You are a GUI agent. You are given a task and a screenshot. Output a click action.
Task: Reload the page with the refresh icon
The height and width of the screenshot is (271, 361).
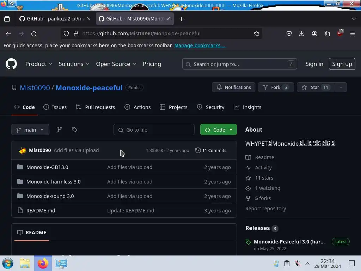(x=34, y=34)
